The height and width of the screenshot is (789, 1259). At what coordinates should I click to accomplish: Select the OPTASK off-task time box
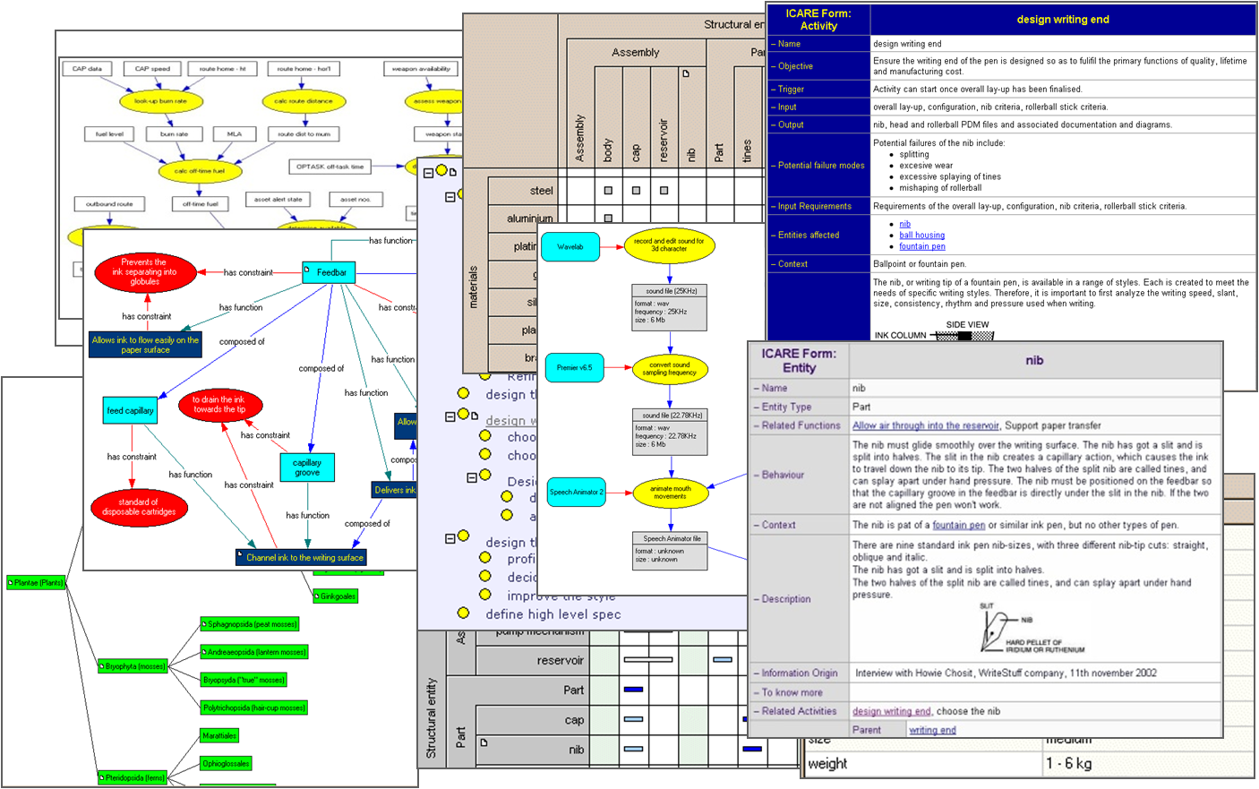tap(330, 166)
